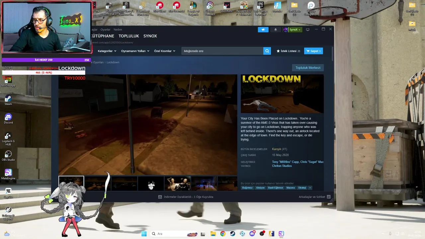
Task: Open the MateEngine desktop shortcut
Action: click(x=8, y=175)
